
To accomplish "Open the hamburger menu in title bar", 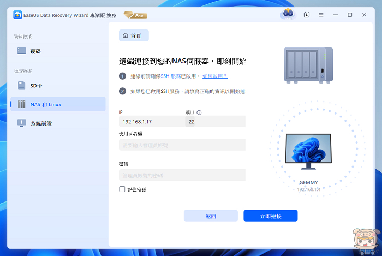I will [x=322, y=15].
